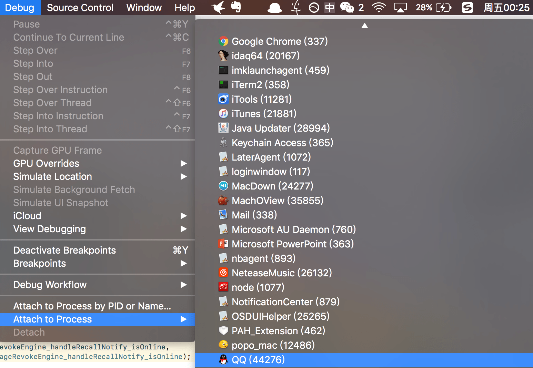This screenshot has height=368, width=533.
Task: Click the NotificationCenter process icon
Action: [223, 302]
